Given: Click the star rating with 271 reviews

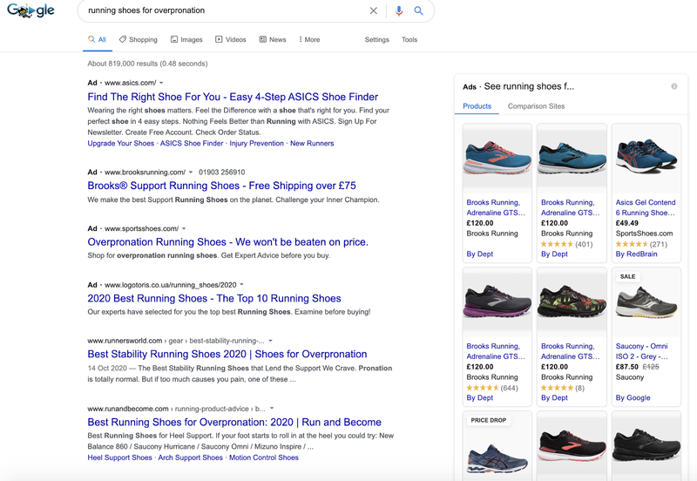Looking at the screenshot, I should coord(641,244).
